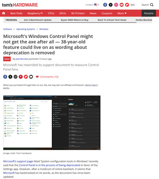Share article via email icon
Viewport: 159px width, 179px height.
(31, 77)
